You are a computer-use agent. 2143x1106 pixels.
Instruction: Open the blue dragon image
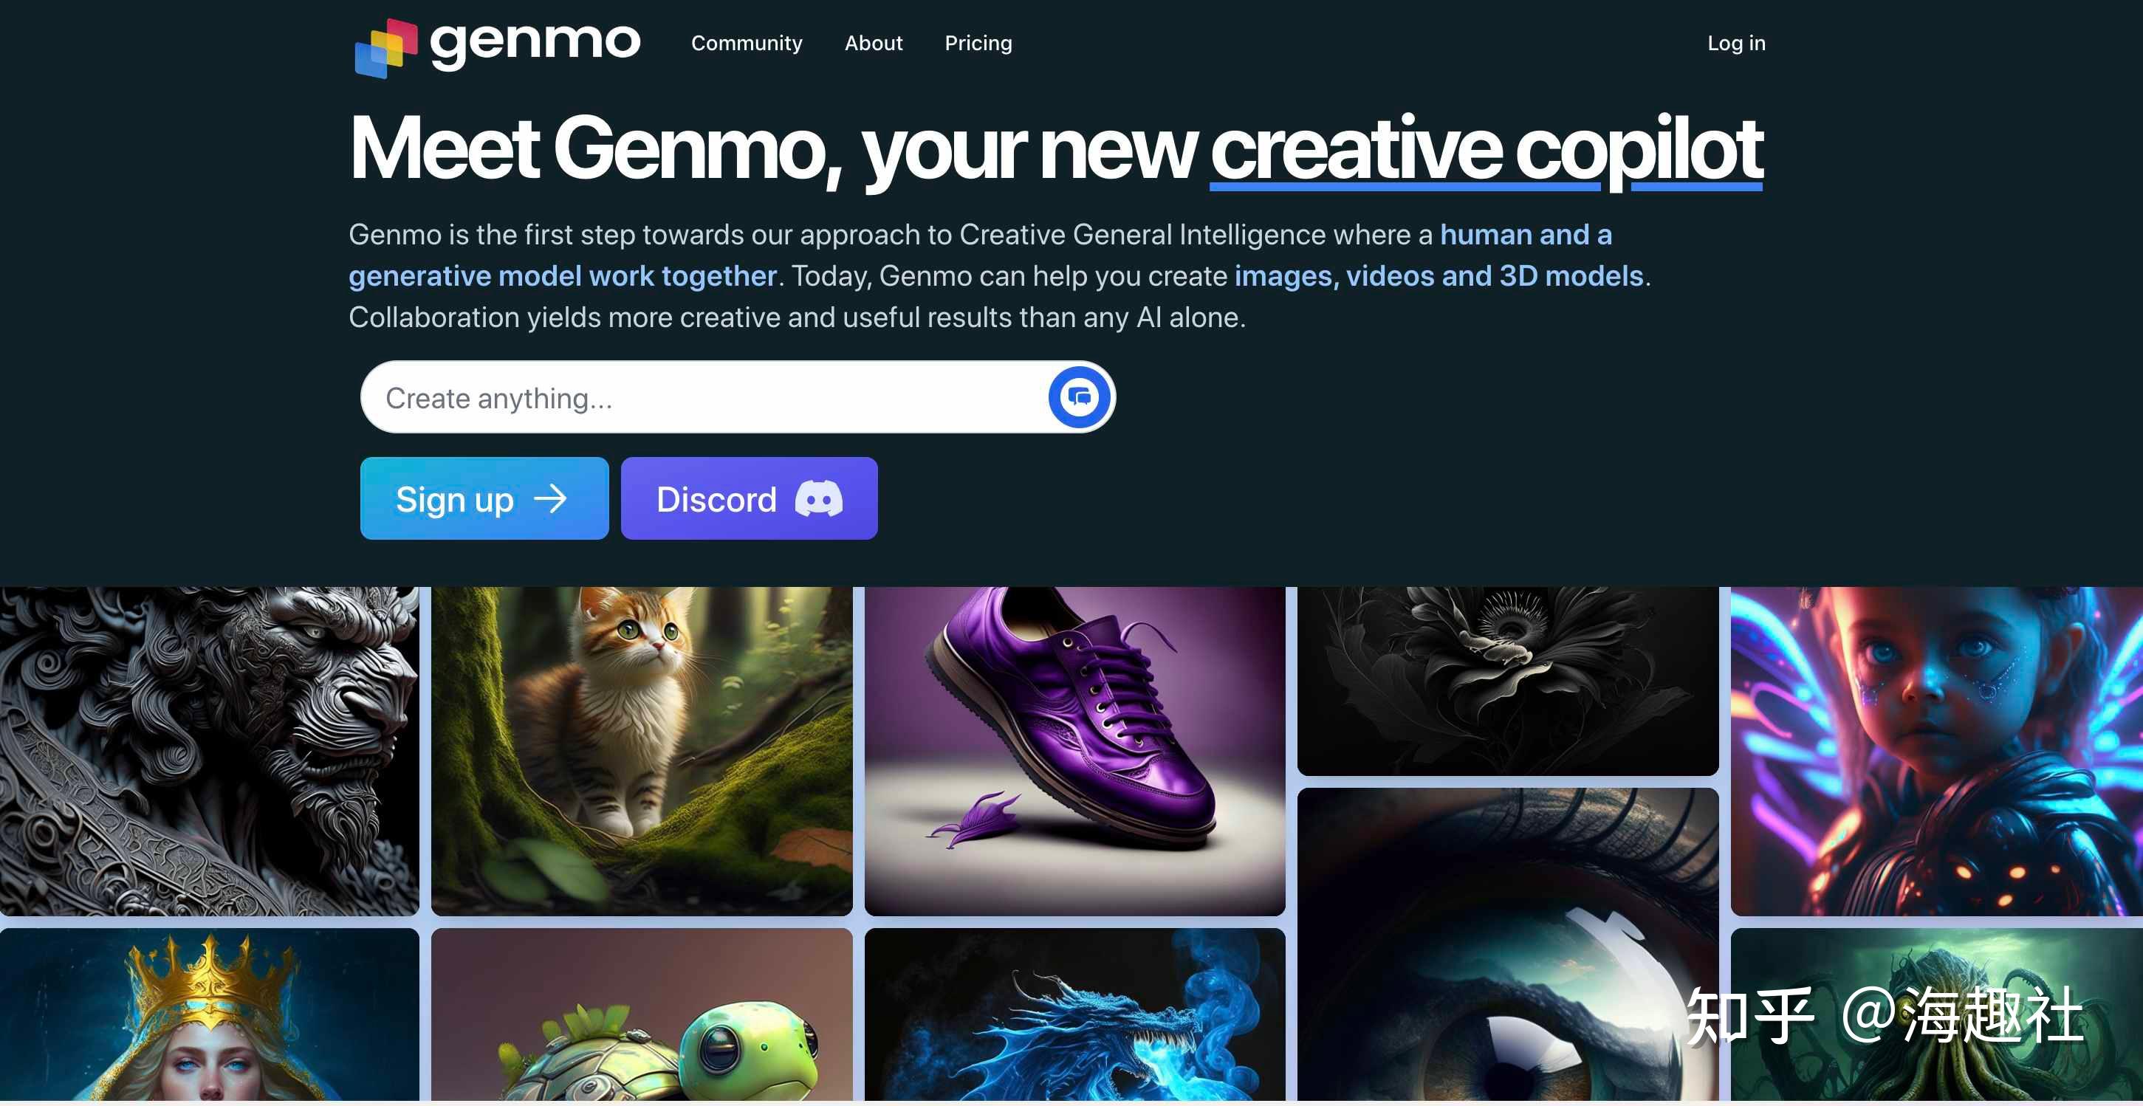(x=1074, y=1014)
